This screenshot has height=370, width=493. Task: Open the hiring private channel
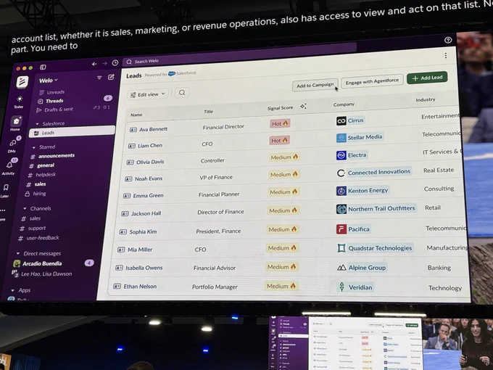pyautogui.click(x=36, y=194)
